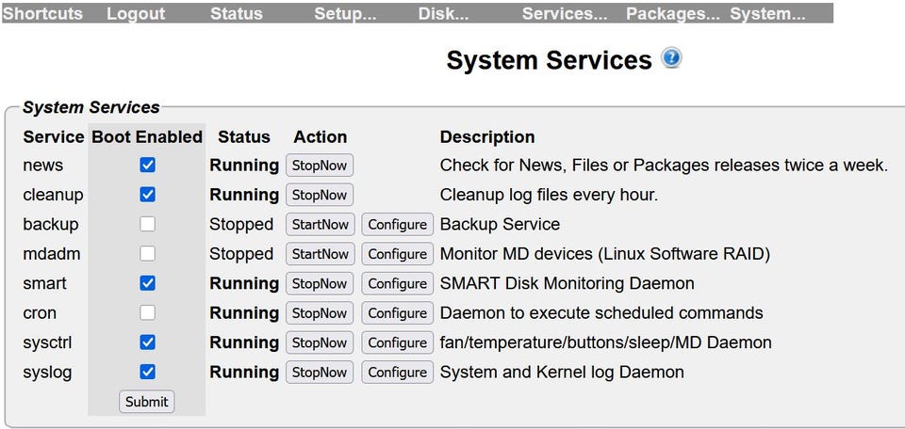
Task: Configure the mdadm service
Action: [x=397, y=254]
